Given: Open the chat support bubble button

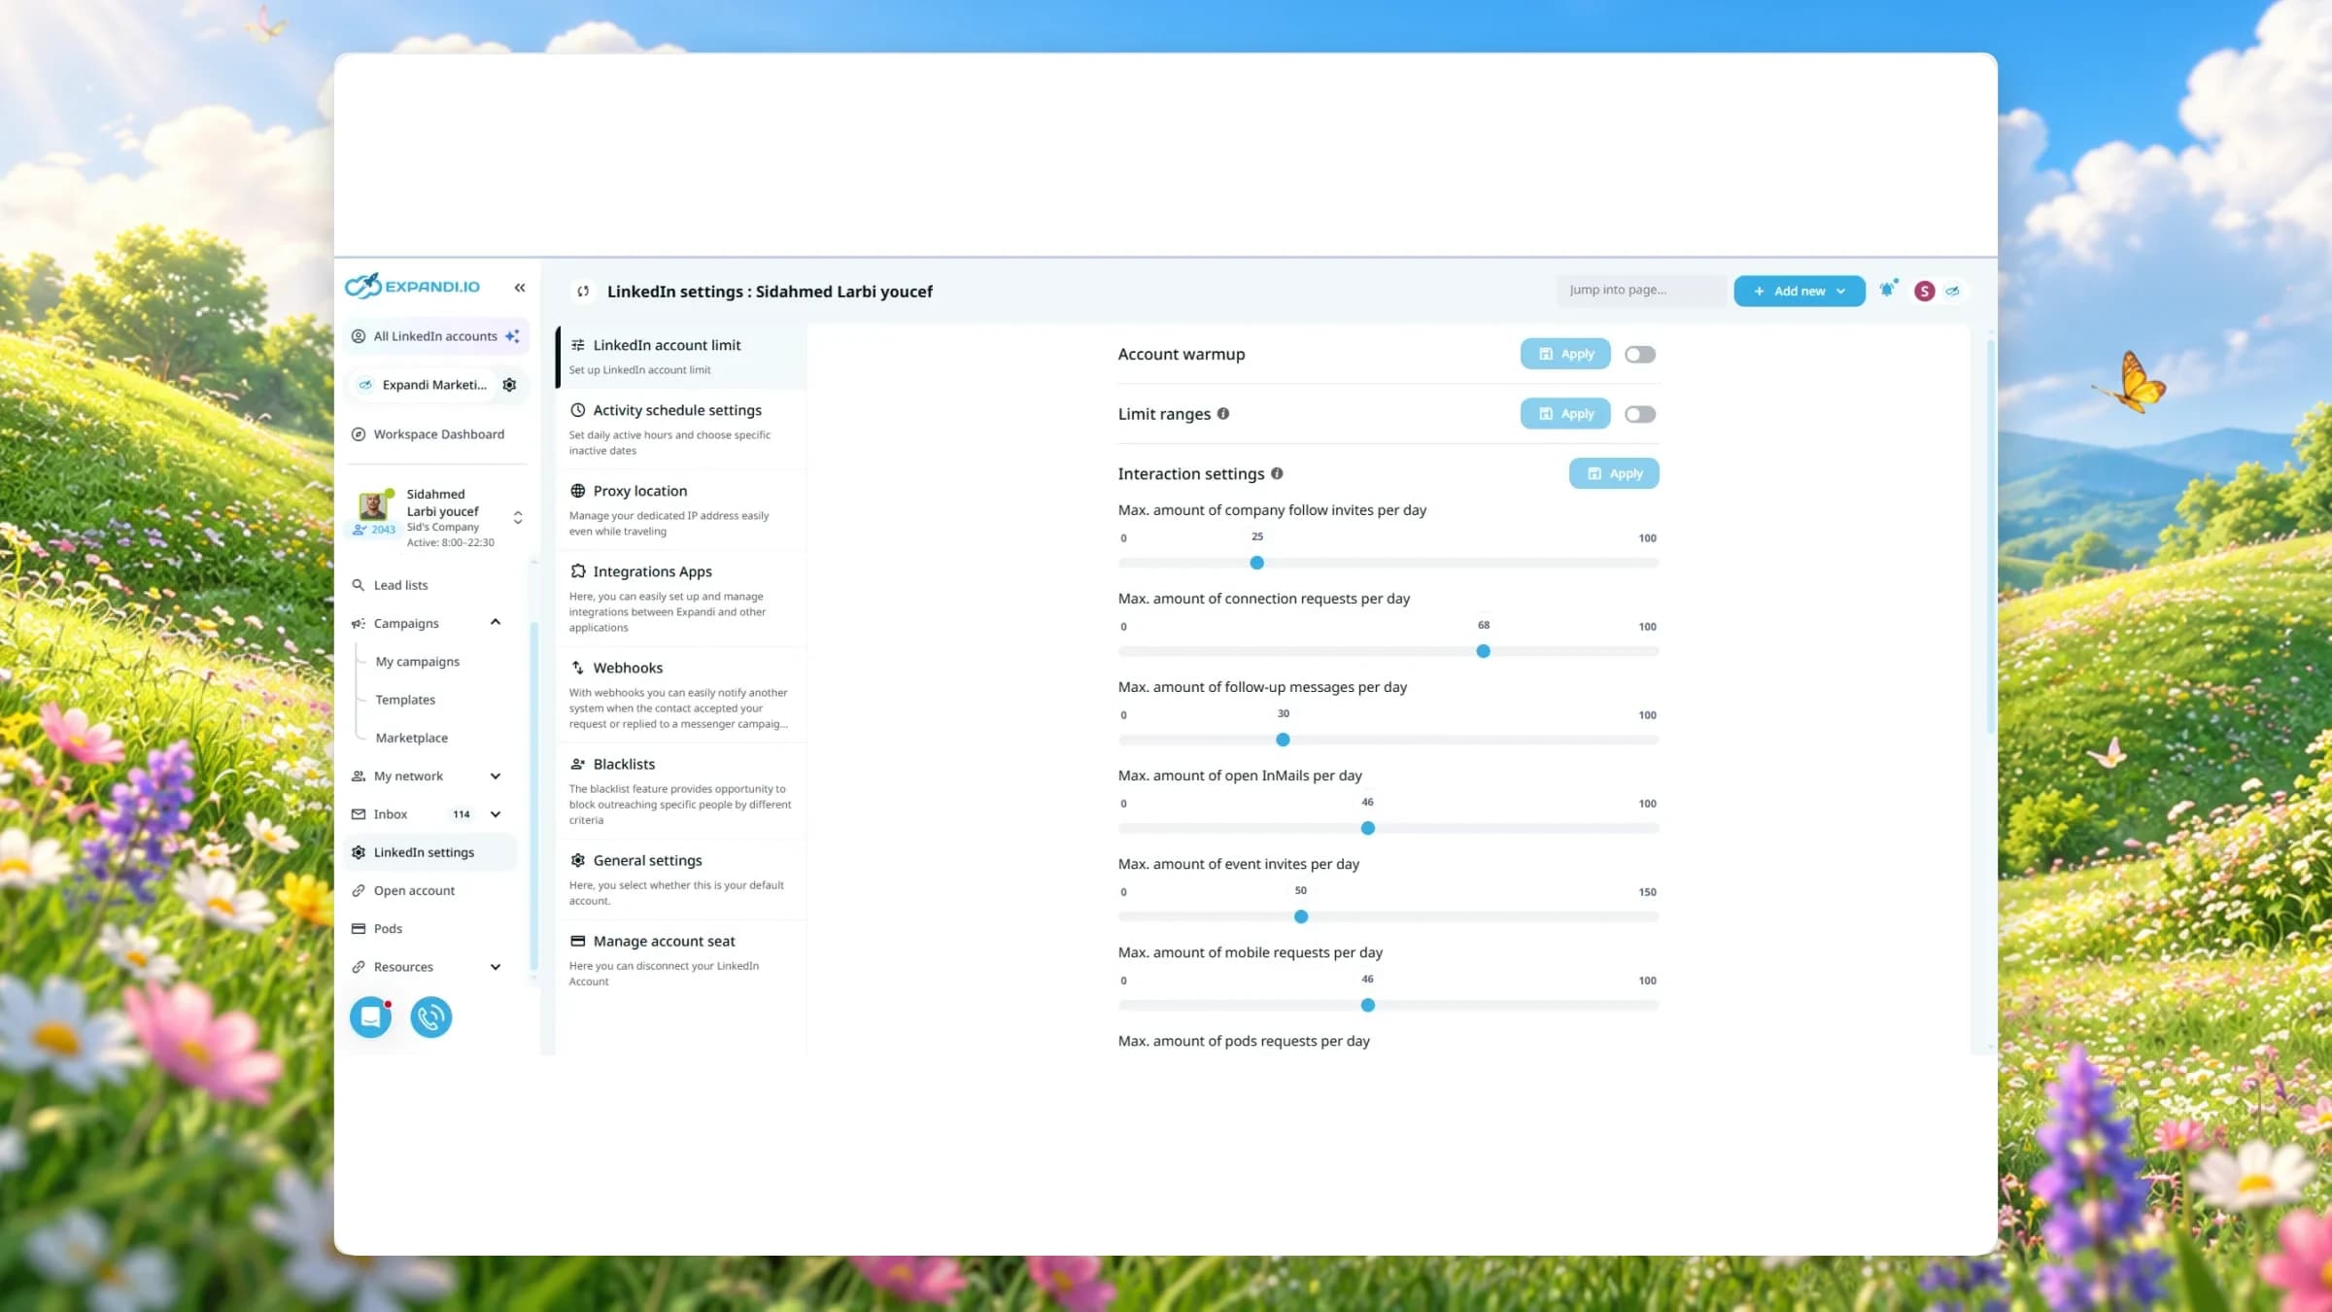Looking at the screenshot, I should [x=370, y=1018].
